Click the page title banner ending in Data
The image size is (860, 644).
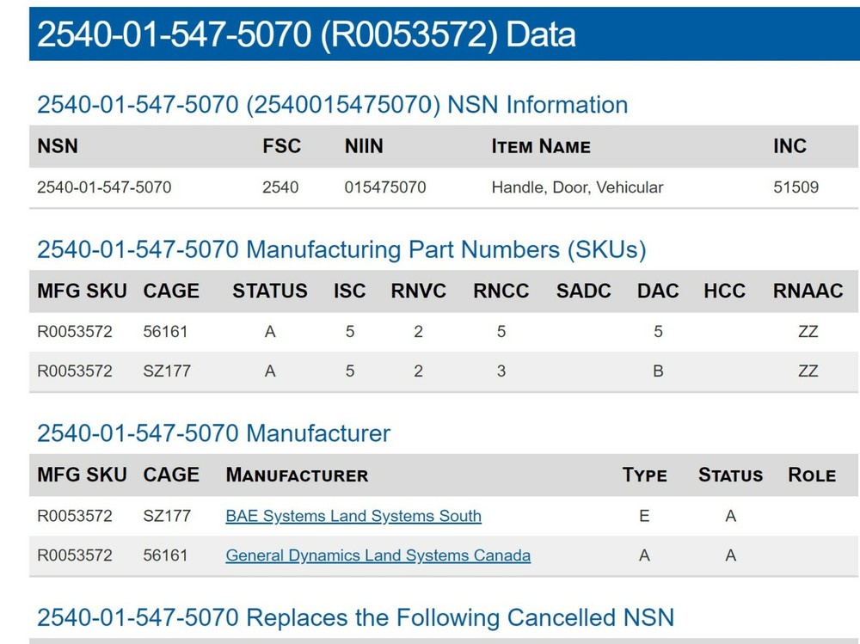pyautogui.click(x=306, y=35)
